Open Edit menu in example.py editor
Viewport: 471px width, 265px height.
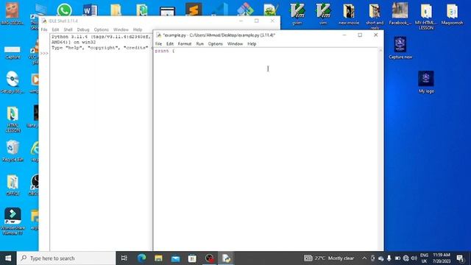pyautogui.click(x=170, y=44)
